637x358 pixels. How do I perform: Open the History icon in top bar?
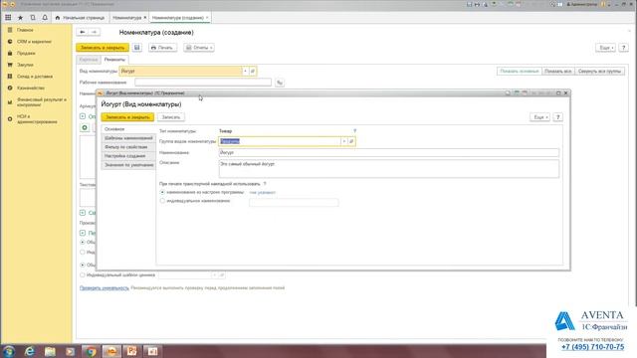point(33,18)
